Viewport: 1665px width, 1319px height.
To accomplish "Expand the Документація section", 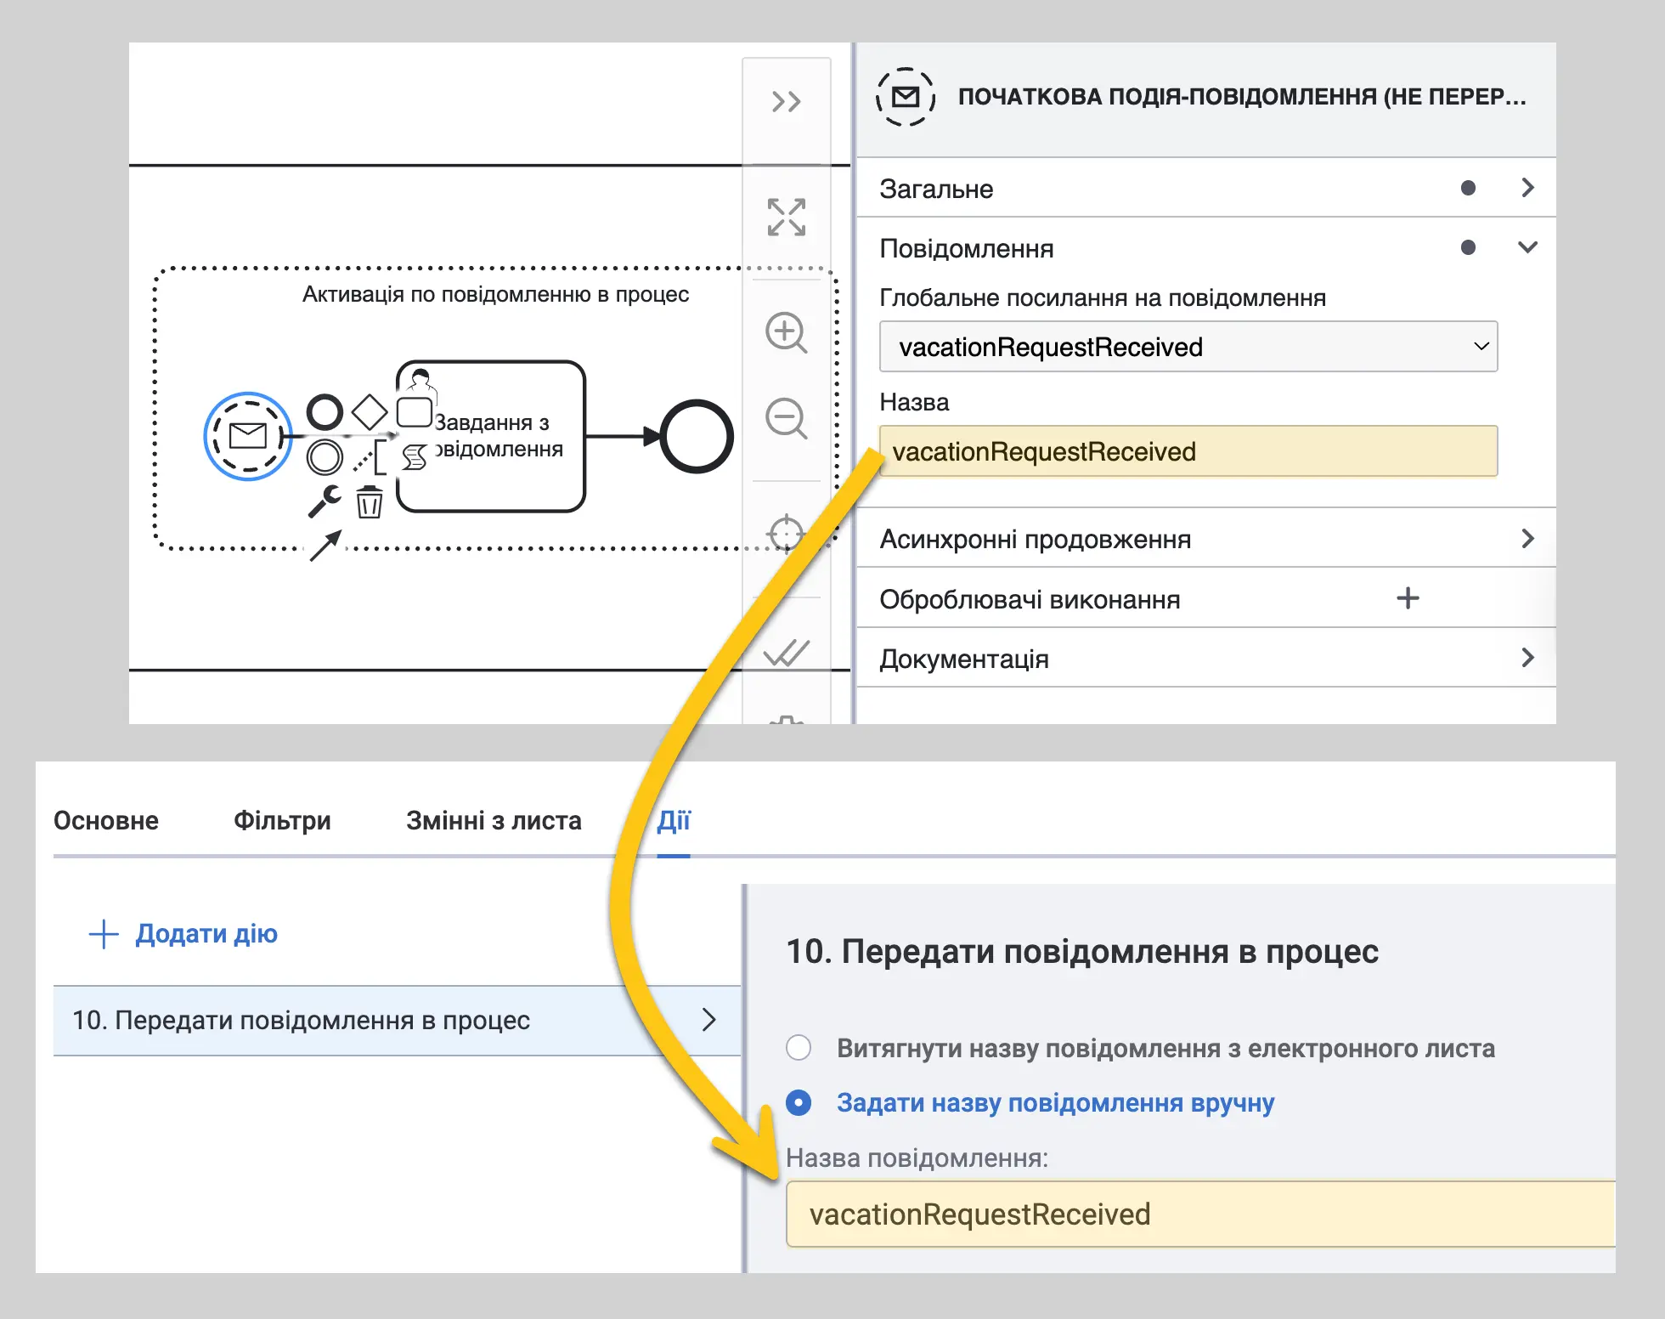I will point(1206,658).
